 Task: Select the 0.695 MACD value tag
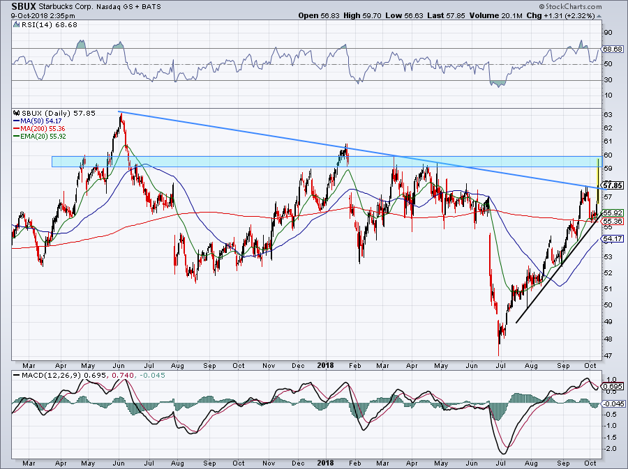(612, 385)
